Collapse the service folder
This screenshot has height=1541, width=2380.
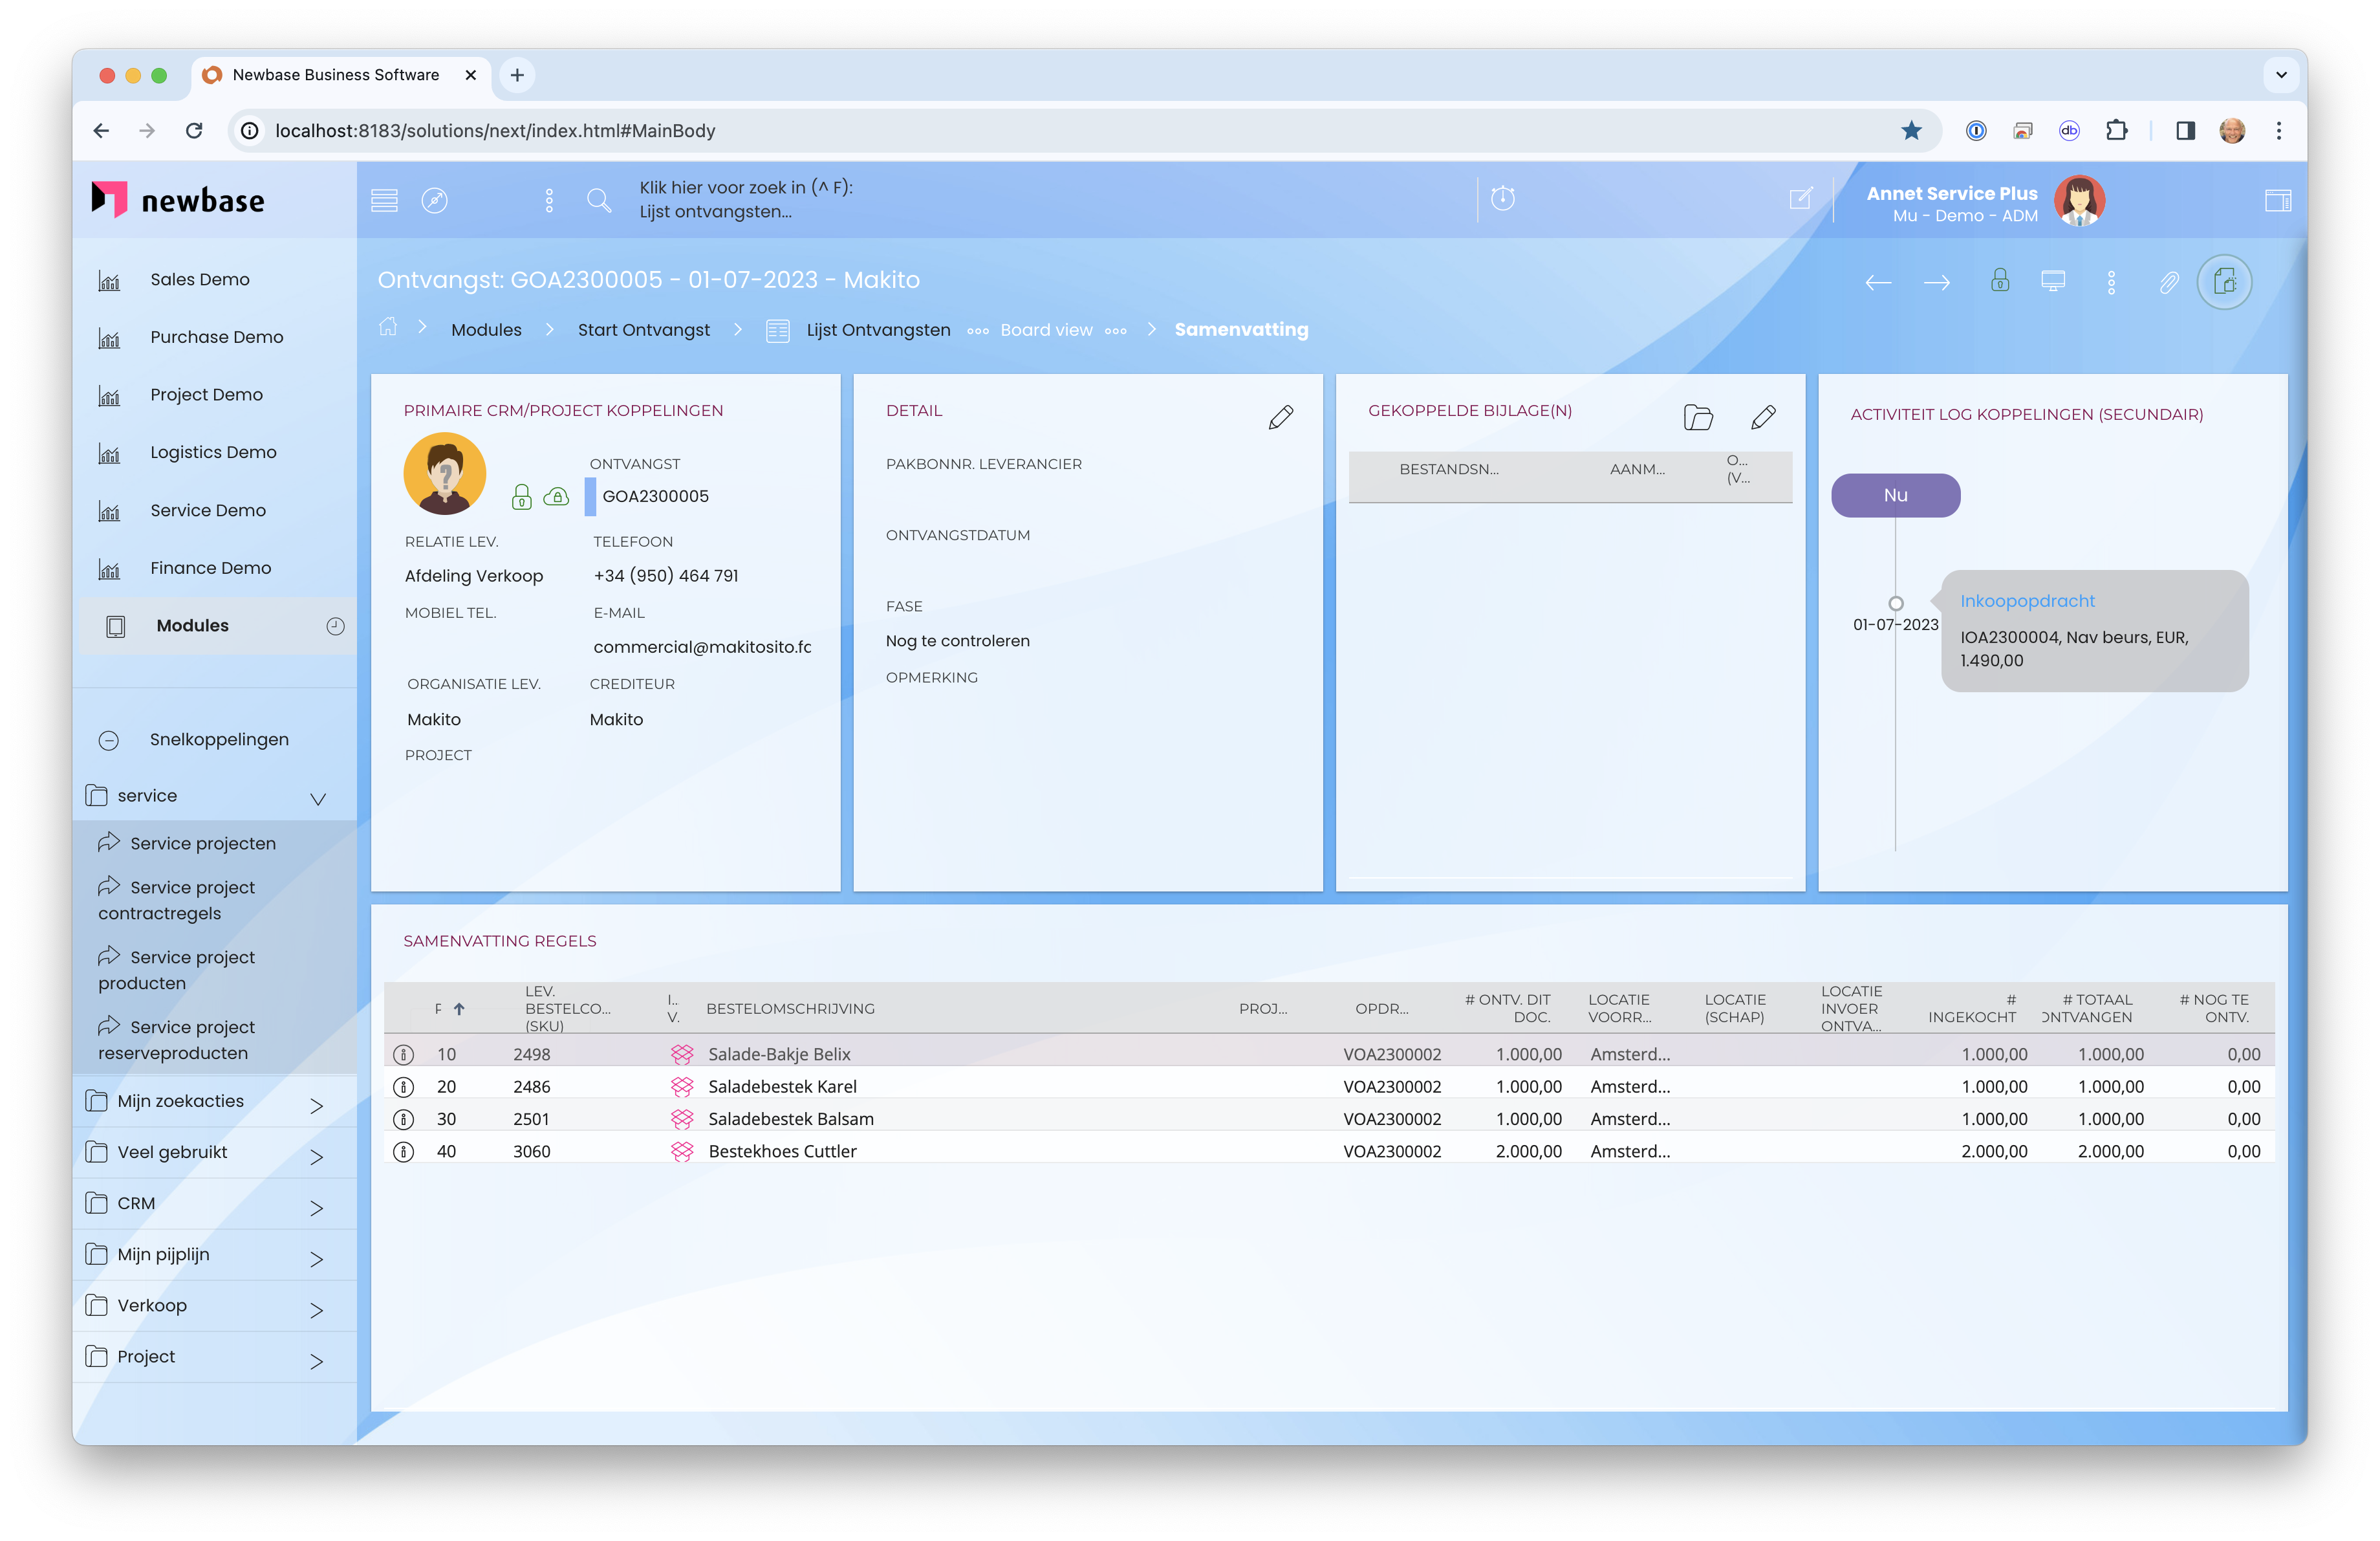(318, 798)
